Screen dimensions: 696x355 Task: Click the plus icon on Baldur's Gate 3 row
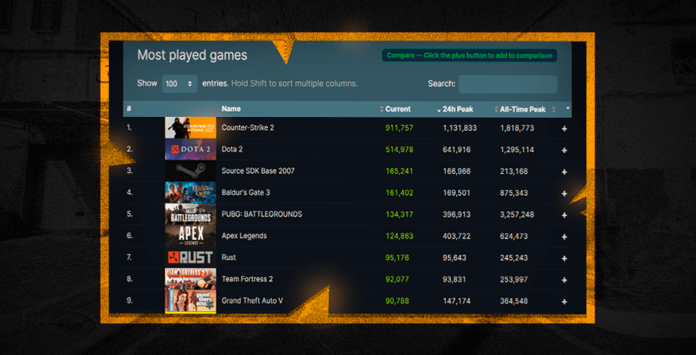[x=564, y=193]
